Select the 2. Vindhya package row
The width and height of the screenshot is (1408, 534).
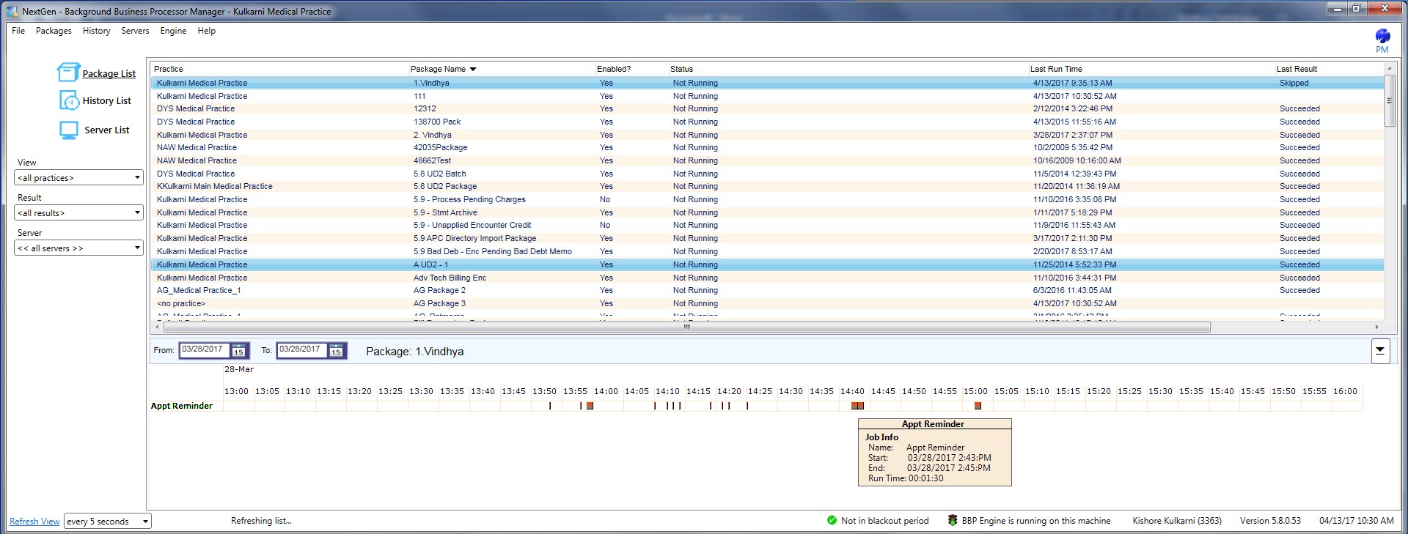click(x=767, y=135)
